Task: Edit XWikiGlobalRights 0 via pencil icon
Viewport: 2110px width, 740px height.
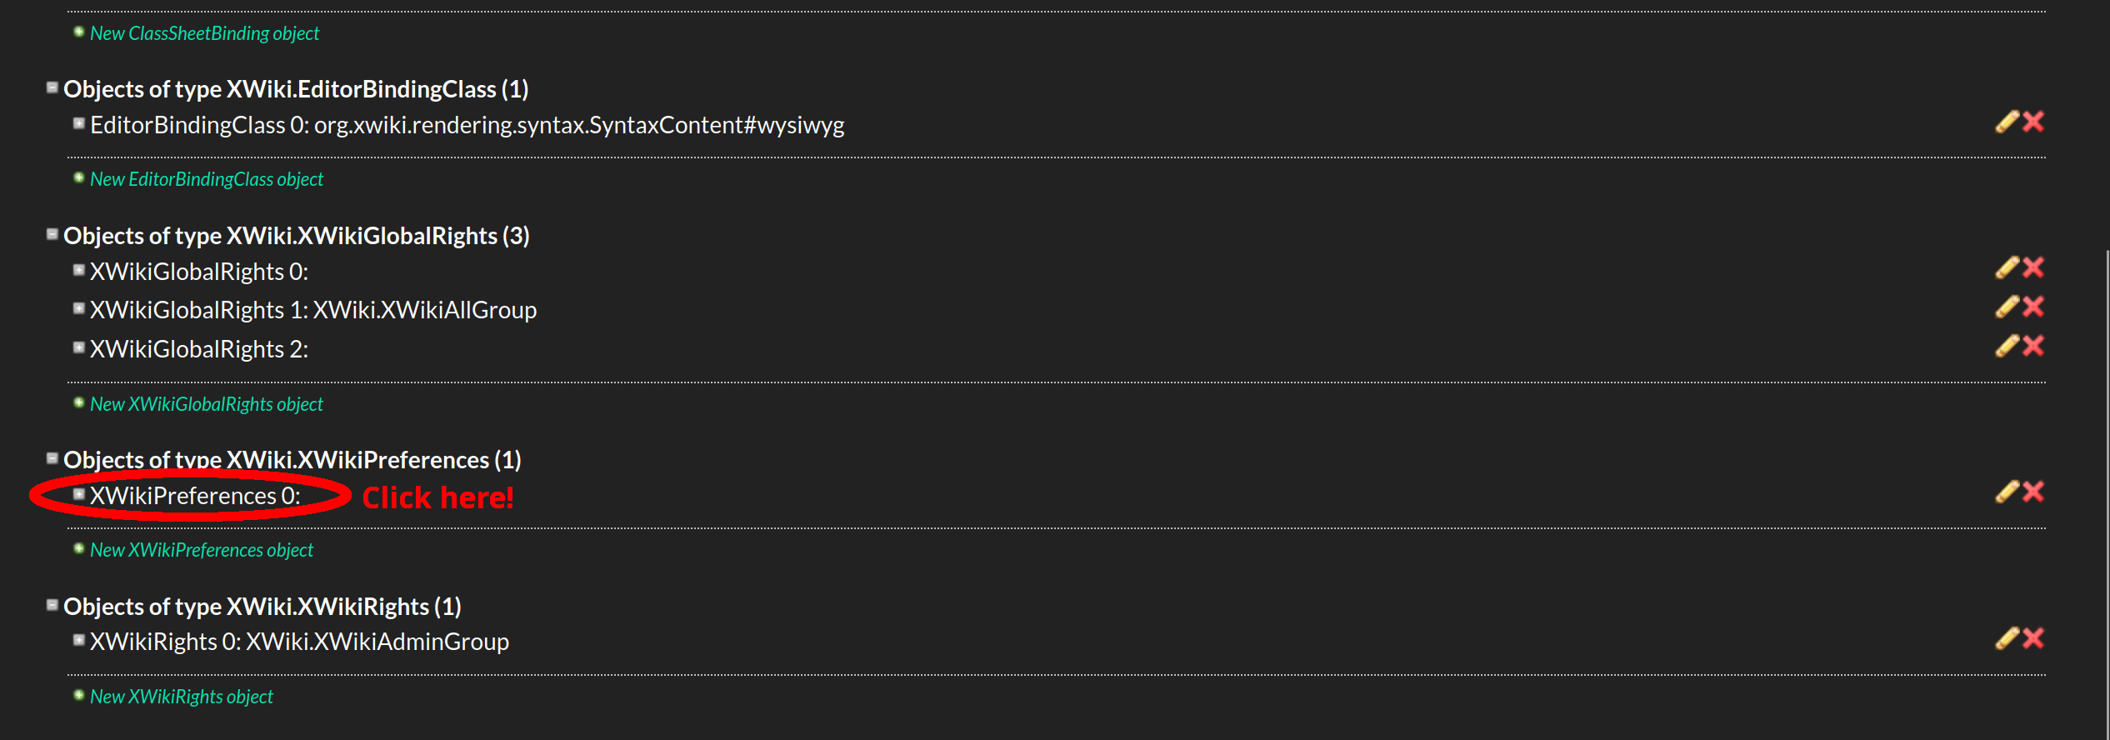Action: click(2007, 267)
